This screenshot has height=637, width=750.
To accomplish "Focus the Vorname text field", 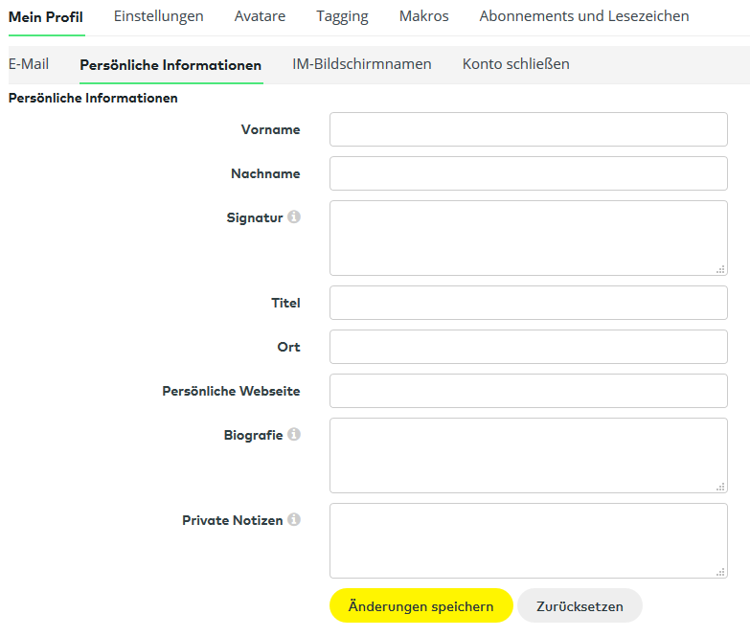I will 528,129.
